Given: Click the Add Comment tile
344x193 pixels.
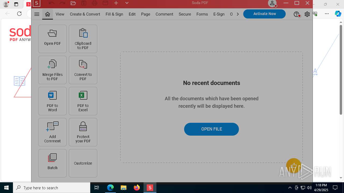Looking at the screenshot, I should (x=52, y=132).
